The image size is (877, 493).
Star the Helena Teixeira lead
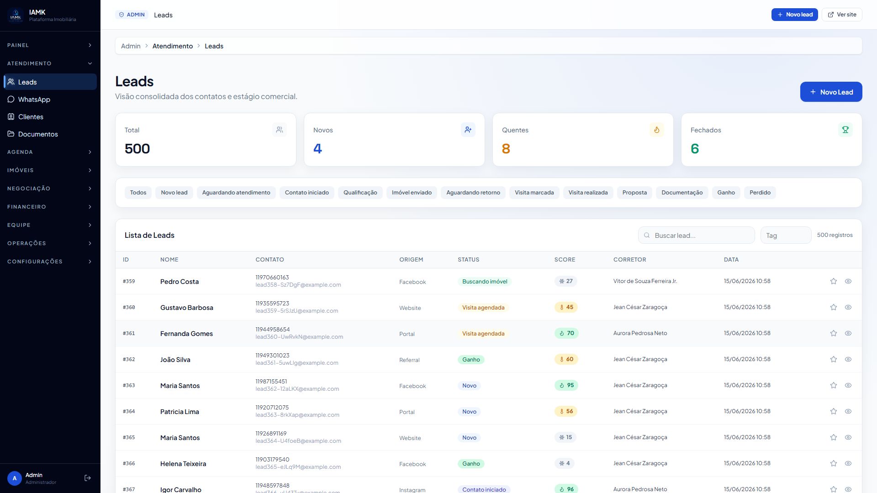(x=834, y=463)
